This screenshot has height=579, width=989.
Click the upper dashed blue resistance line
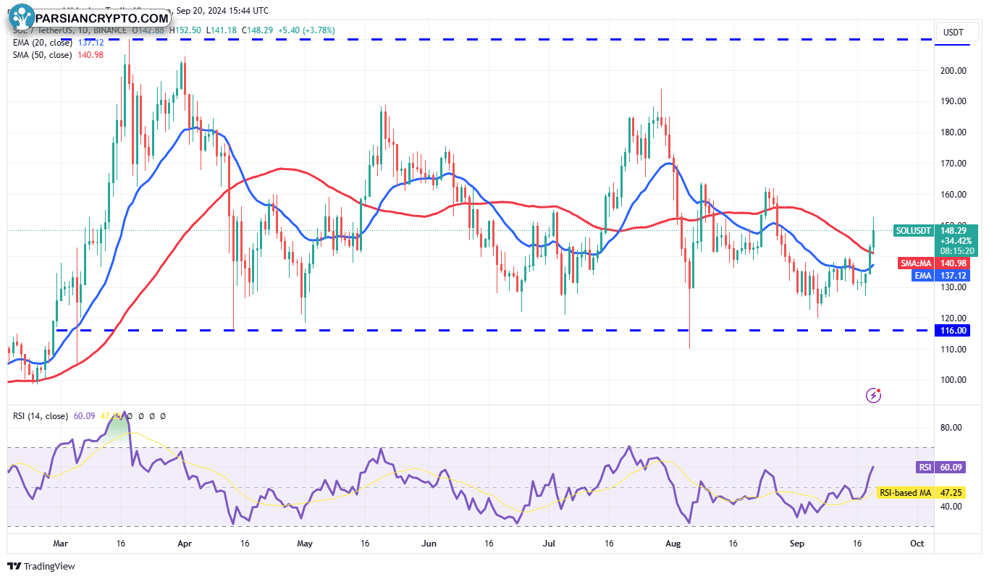471,39
